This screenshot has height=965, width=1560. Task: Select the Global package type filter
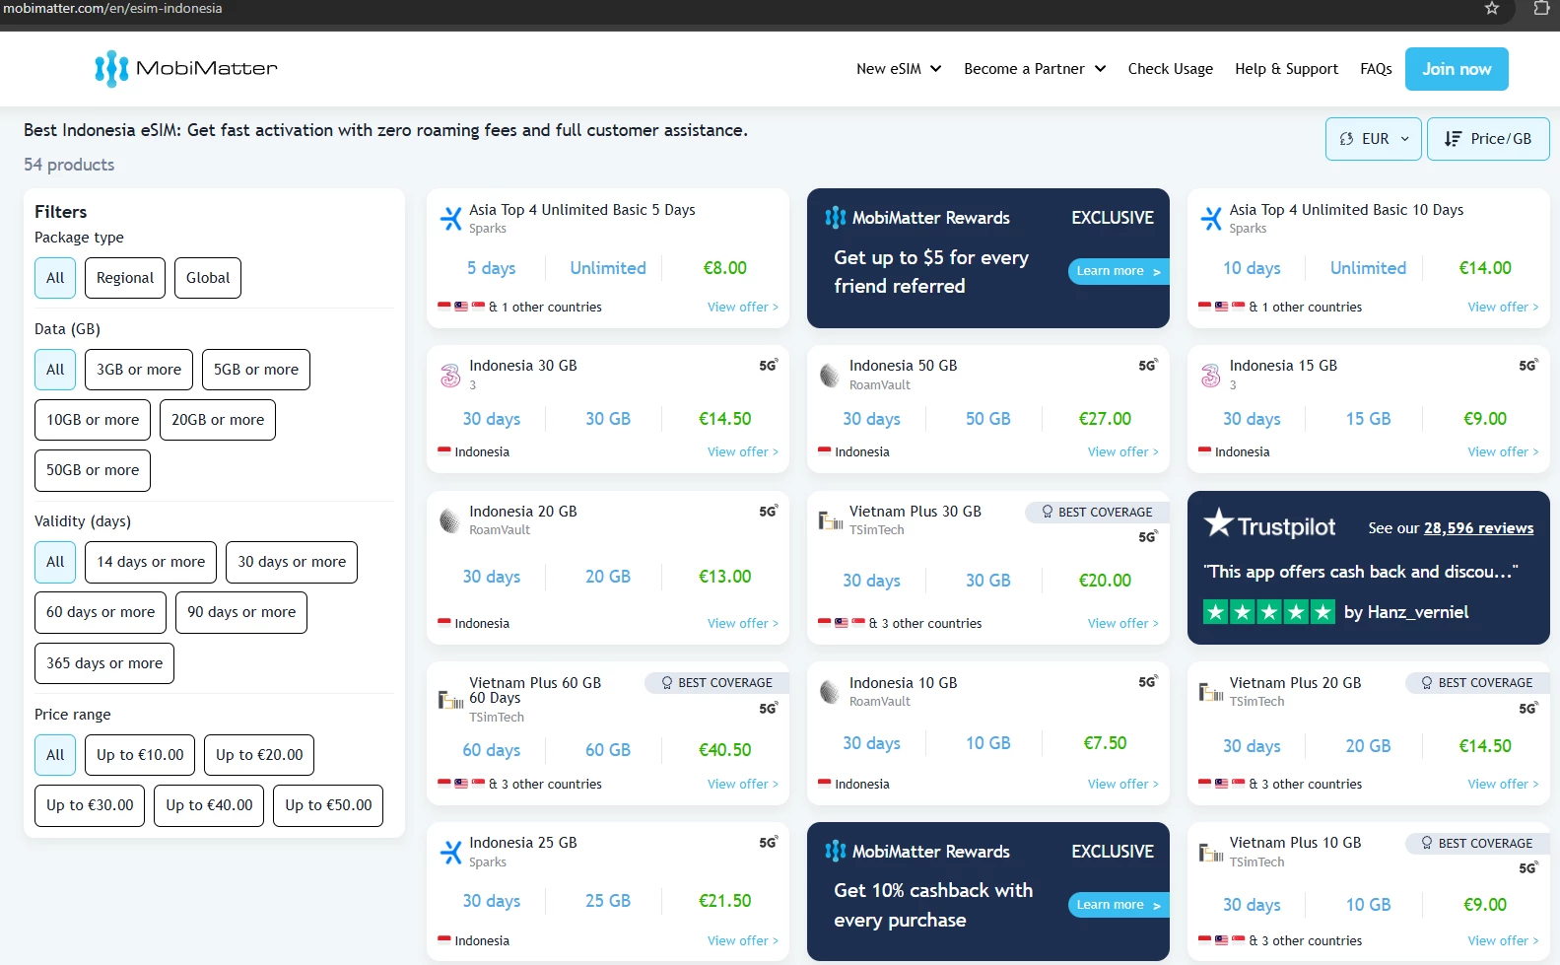click(x=208, y=278)
